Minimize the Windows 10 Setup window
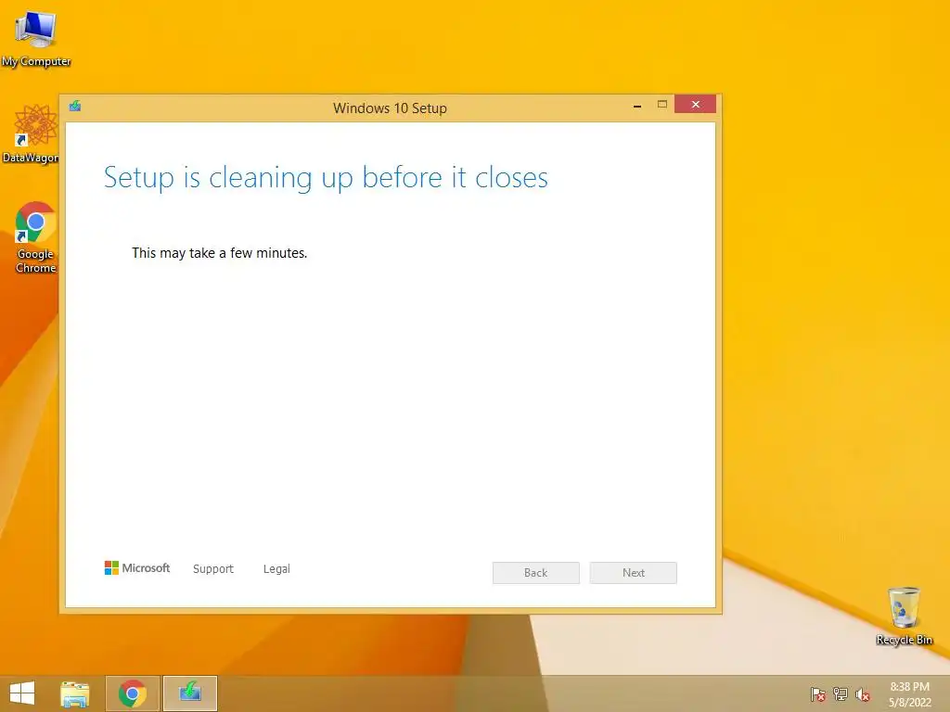The height and width of the screenshot is (712, 950). point(637,105)
